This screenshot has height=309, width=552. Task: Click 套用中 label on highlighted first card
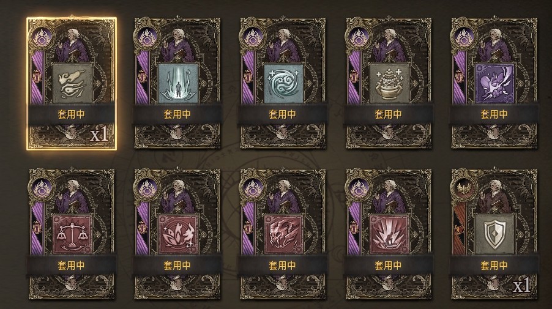(72, 114)
